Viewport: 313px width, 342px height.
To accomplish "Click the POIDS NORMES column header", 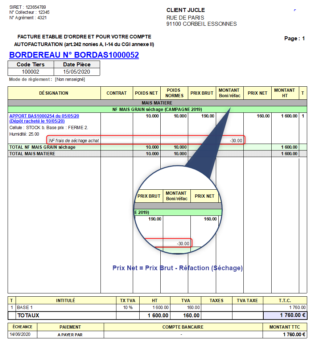I will pos(175,93).
